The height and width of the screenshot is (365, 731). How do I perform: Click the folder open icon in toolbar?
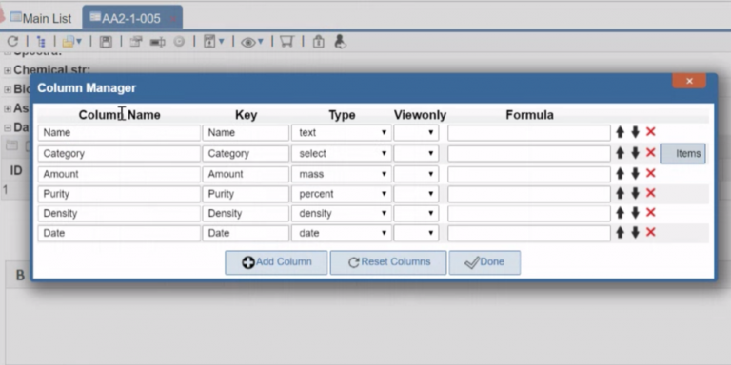tap(69, 42)
